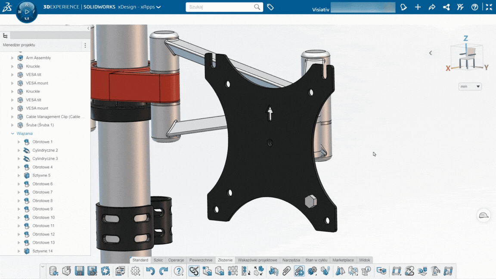Click the plus add icon in the top bar
The image size is (496, 279).
point(418,7)
